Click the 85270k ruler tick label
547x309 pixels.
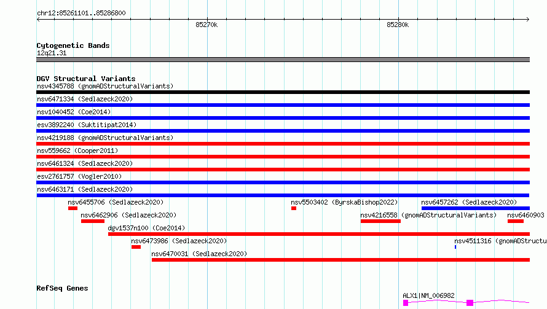(207, 25)
